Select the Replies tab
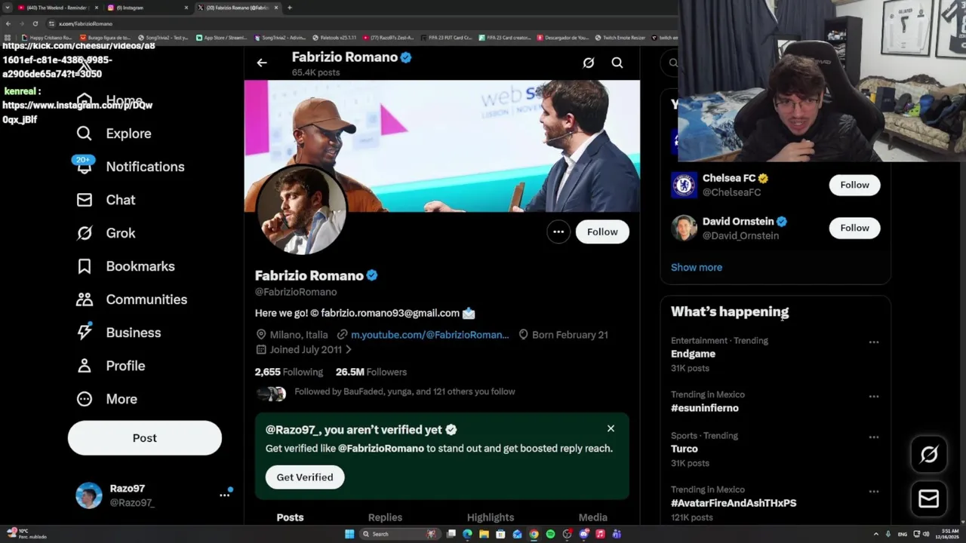The width and height of the screenshot is (966, 543). tap(385, 517)
